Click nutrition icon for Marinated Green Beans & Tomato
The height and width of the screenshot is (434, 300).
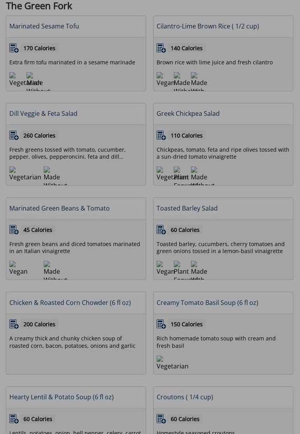click(x=14, y=230)
